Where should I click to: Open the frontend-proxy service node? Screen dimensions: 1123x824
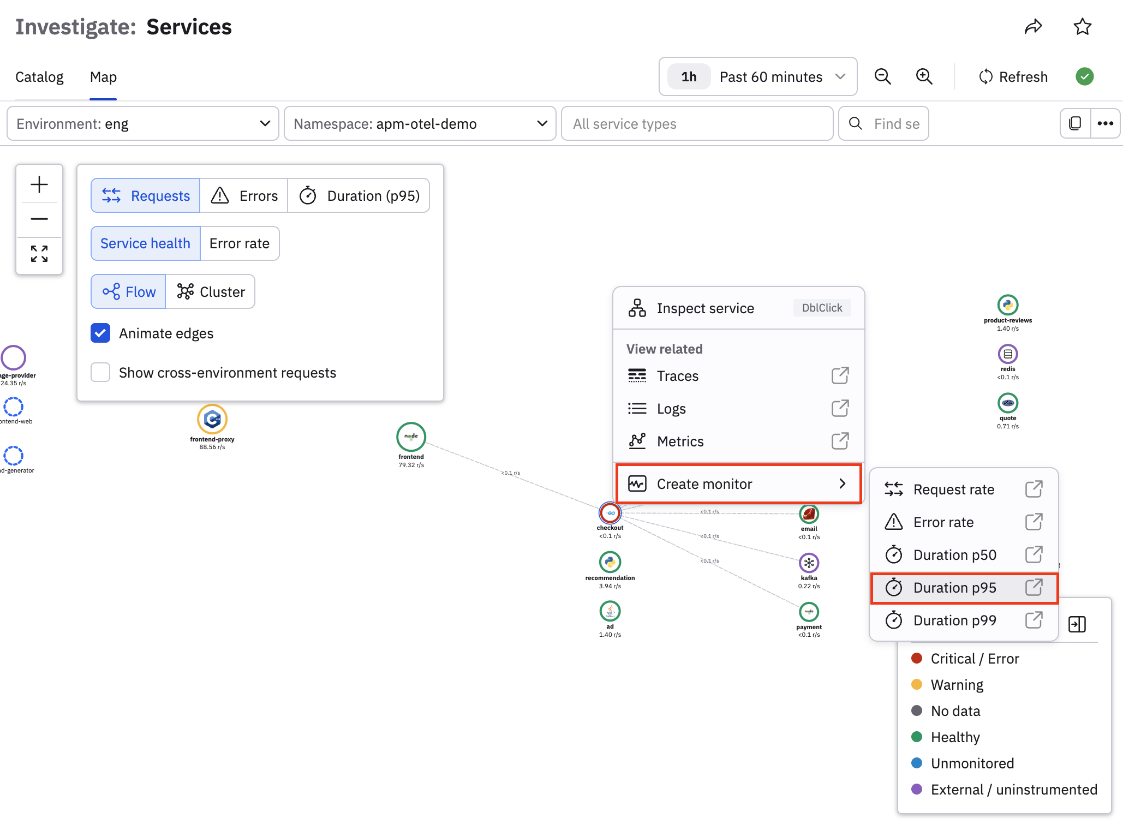pyautogui.click(x=212, y=419)
